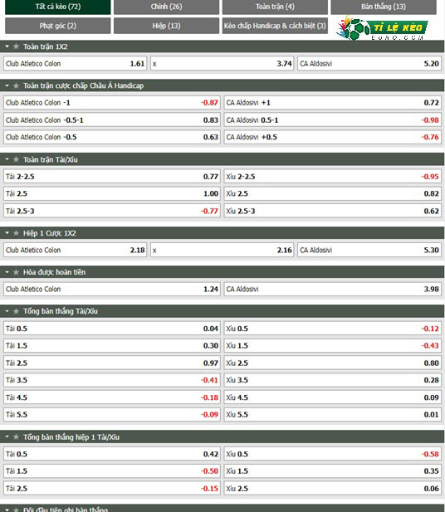Open the Bàn thắng (13) tab

click(384, 7)
